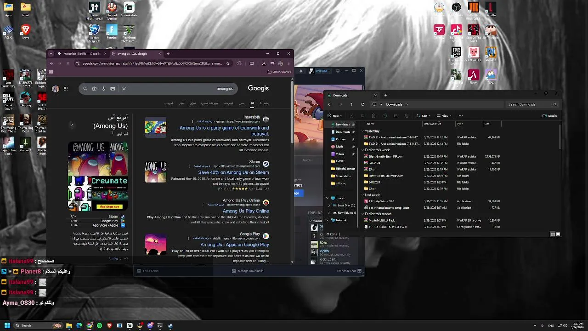Image resolution: width=588 pixels, height=331 pixels.
Task: Unpin Pictures from Quick access
Action: 353,139
